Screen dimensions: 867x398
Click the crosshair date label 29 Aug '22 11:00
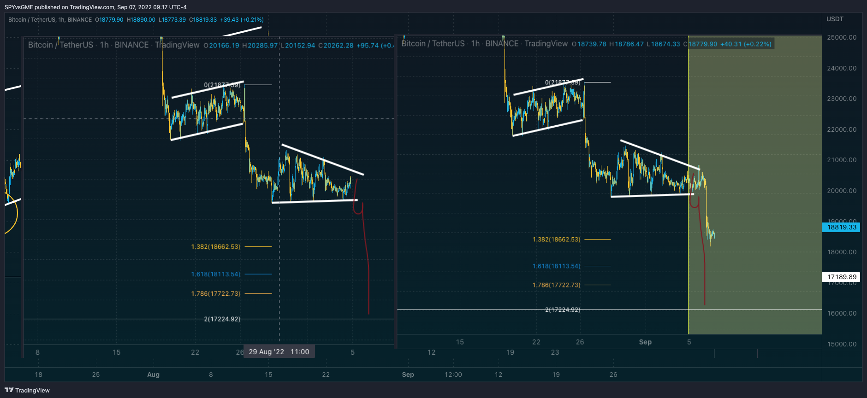click(x=279, y=351)
